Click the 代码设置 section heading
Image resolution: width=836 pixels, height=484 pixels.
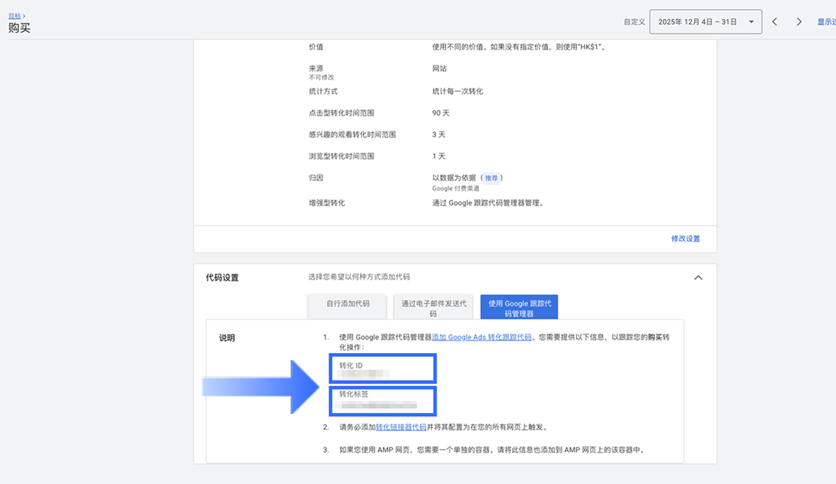(x=222, y=278)
